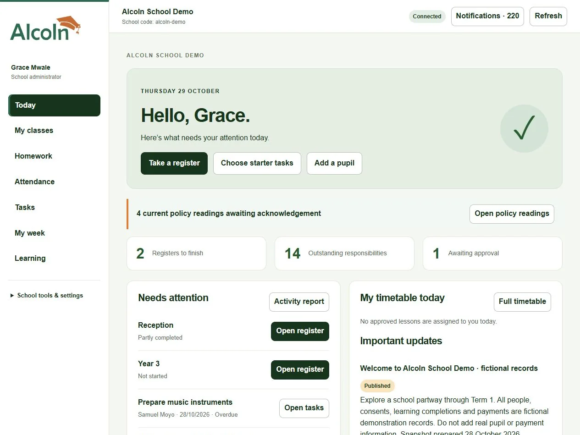Viewport: 580px width, 435px height.
Task: Open register for Year 3
Action: pos(300,370)
